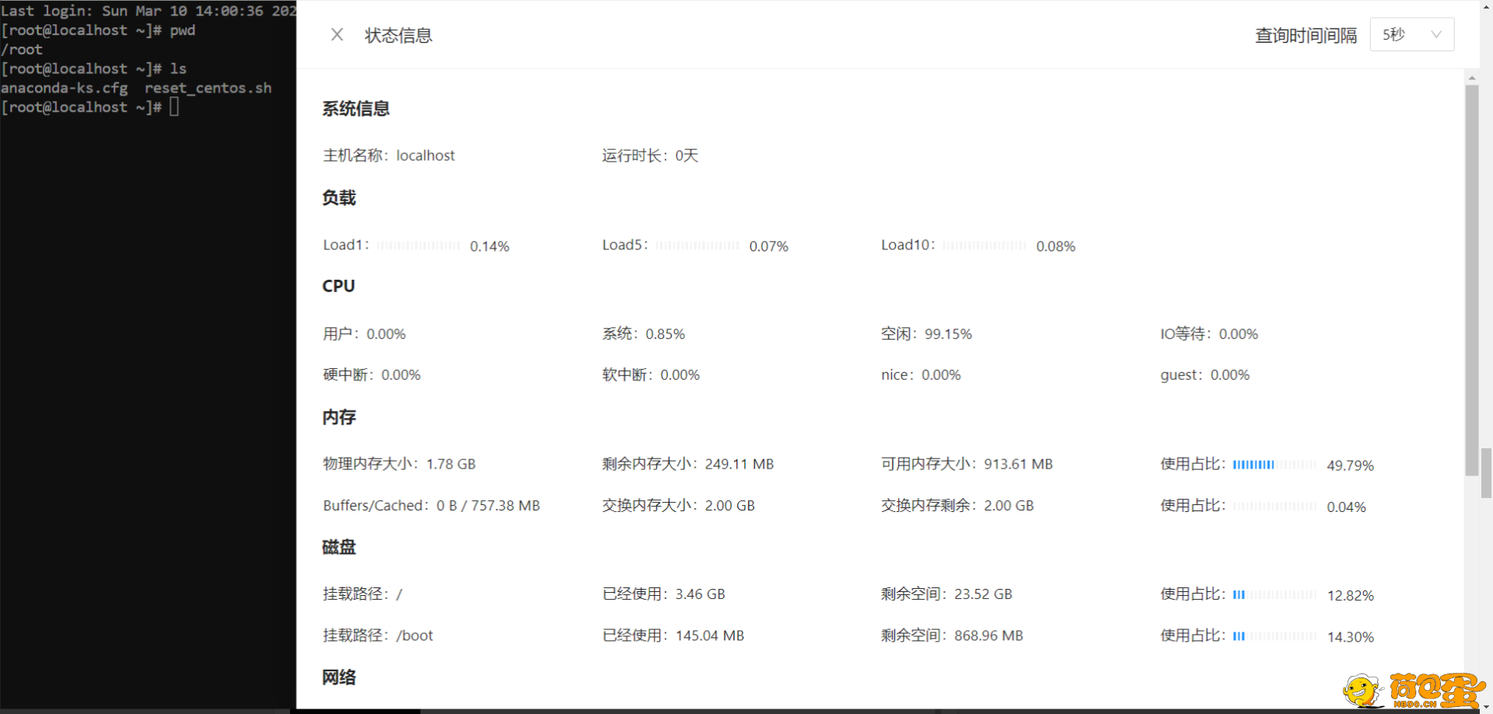Click the Last login line in terminal

click(x=148, y=11)
